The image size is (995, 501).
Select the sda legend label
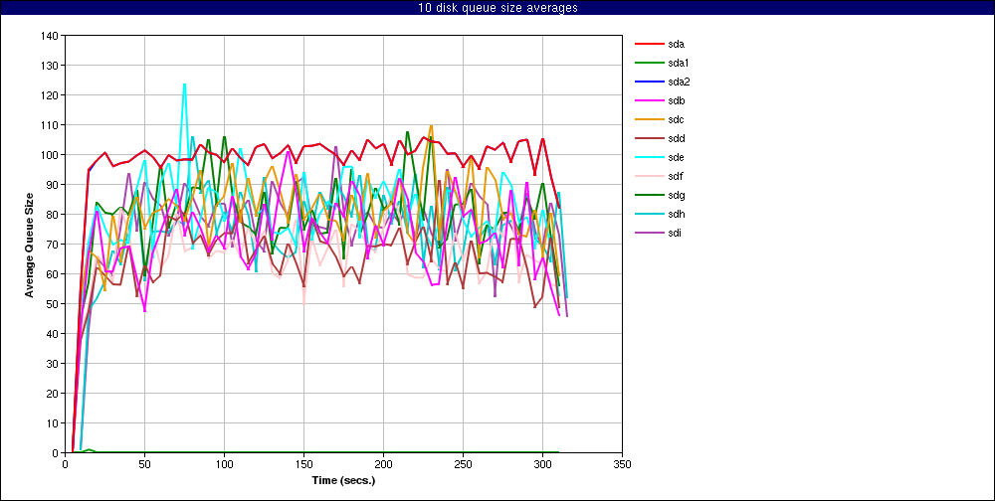(676, 45)
